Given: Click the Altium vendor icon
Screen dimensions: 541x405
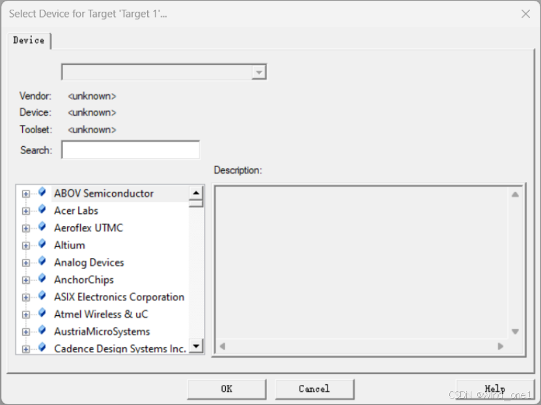Looking at the screenshot, I should [42, 244].
